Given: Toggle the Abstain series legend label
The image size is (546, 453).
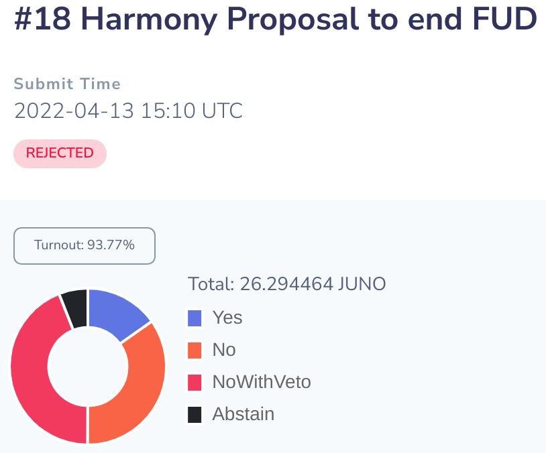Looking at the screenshot, I should point(243,414).
